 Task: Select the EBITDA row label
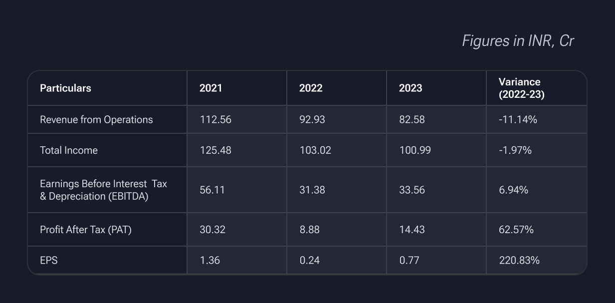click(103, 190)
